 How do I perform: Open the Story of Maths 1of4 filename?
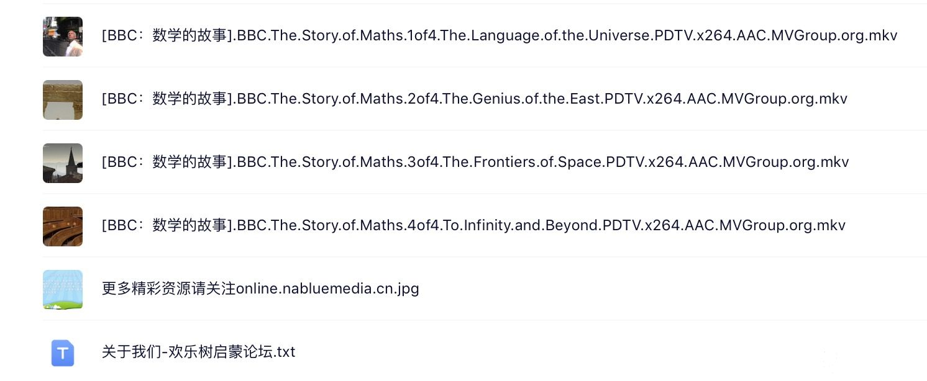click(499, 35)
